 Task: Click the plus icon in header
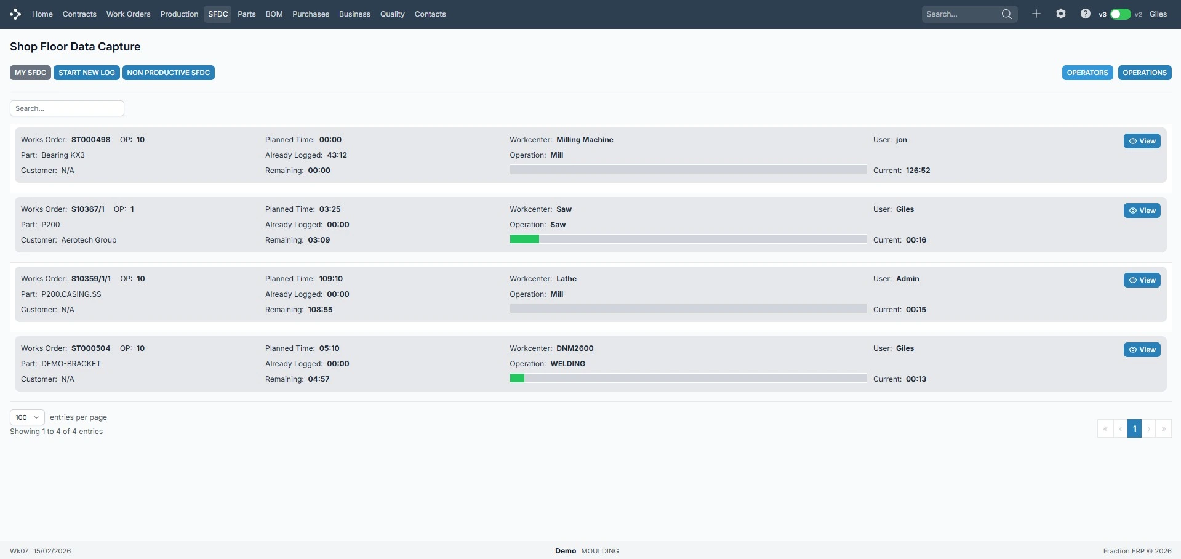(x=1036, y=14)
